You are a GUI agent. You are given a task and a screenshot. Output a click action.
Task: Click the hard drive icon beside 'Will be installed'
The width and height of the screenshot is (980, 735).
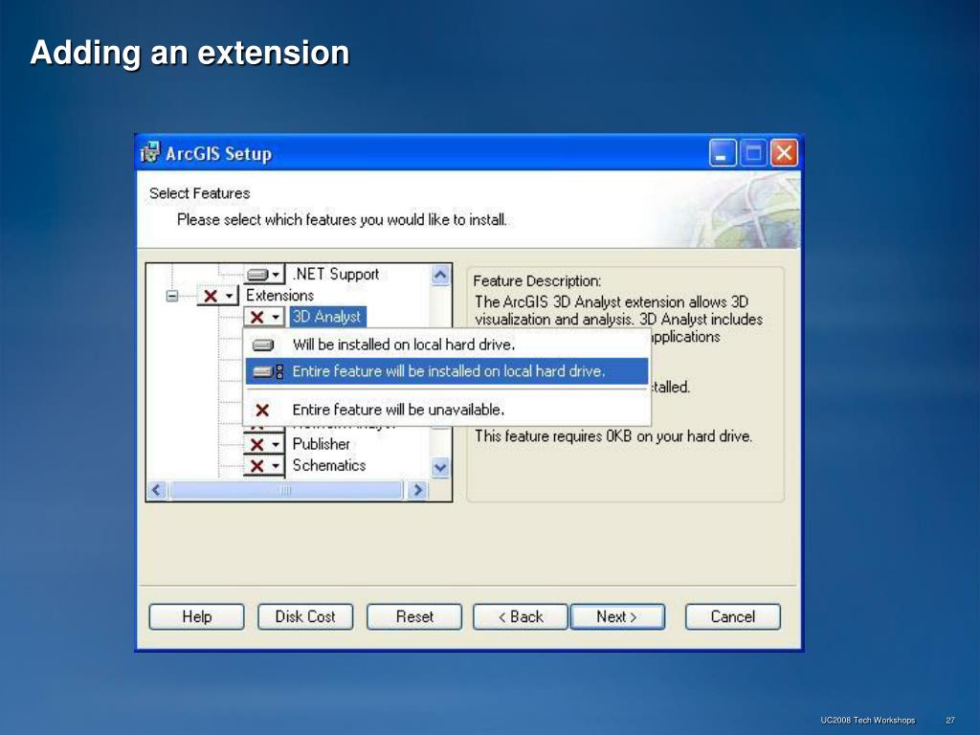262,345
